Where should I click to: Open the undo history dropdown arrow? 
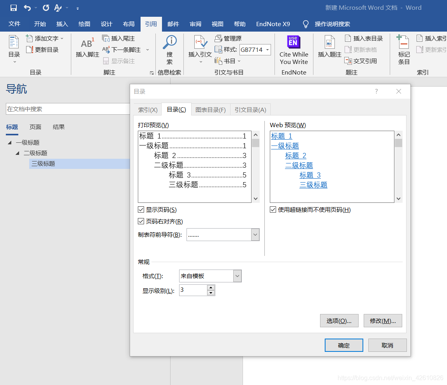tap(36, 8)
